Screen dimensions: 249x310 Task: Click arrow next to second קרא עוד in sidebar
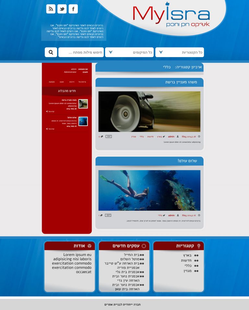point(47,129)
